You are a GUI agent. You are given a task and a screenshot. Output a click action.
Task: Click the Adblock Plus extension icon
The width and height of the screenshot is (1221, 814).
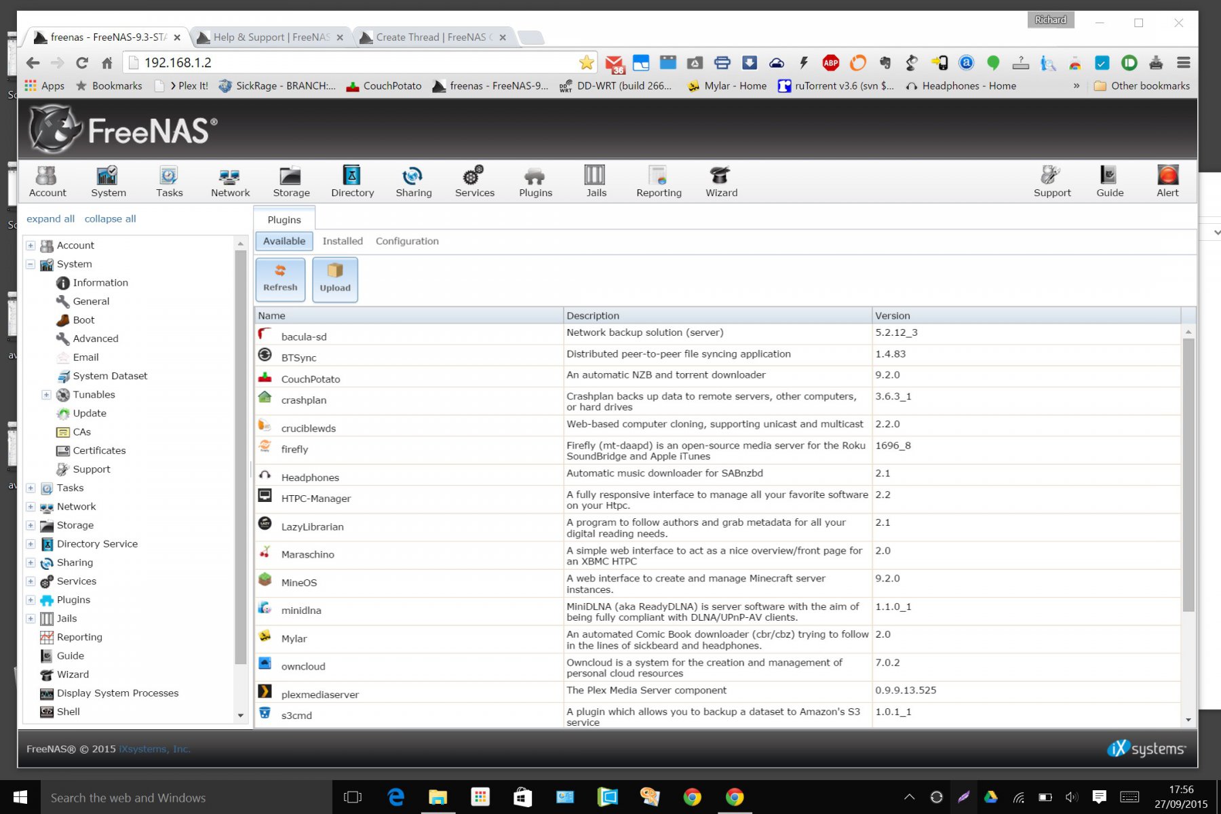[830, 63]
